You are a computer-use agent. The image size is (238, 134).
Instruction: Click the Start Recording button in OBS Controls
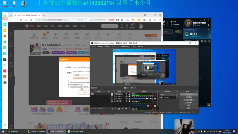pos(189,97)
